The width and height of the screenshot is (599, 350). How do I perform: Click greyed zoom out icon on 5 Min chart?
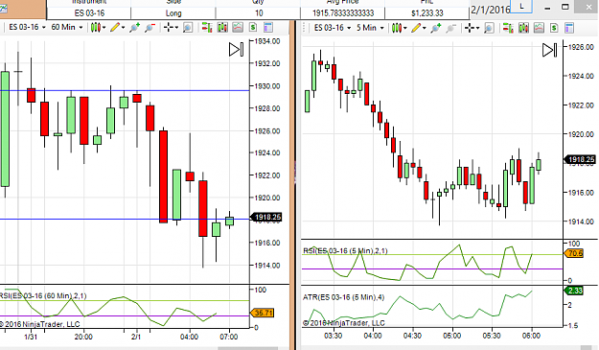coord(451,28)
